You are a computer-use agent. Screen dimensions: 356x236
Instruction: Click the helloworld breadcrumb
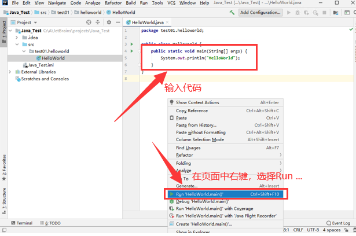[88, 13]
